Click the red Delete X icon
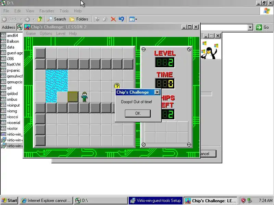The image size is (274, 205). pos(113,19)
